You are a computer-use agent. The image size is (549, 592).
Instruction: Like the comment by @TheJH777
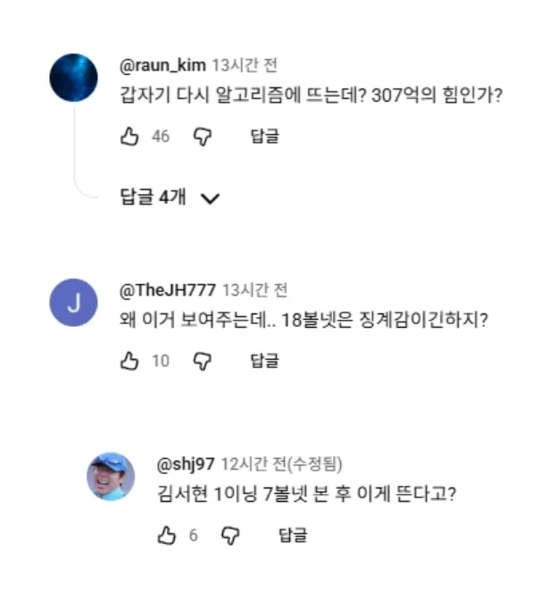129,361
